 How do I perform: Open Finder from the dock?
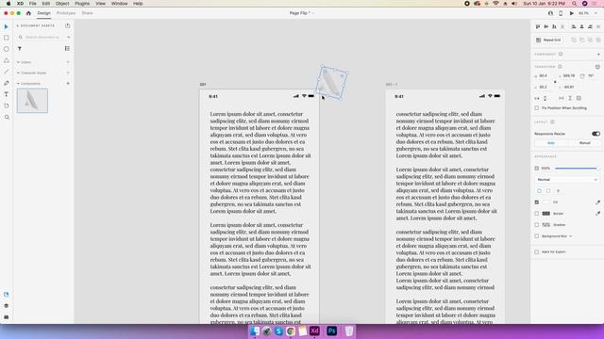click(x=255, y=331)
